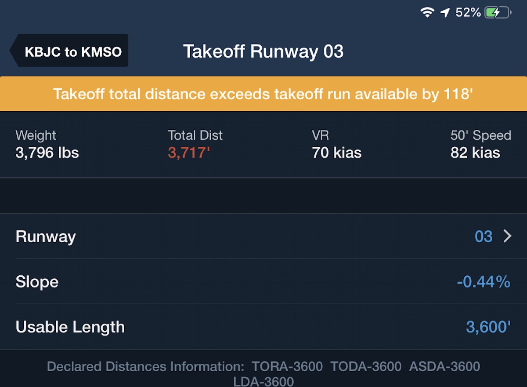Tap the Slope value -0.44%
Viewport: 527px width, 387px height.
484,281
